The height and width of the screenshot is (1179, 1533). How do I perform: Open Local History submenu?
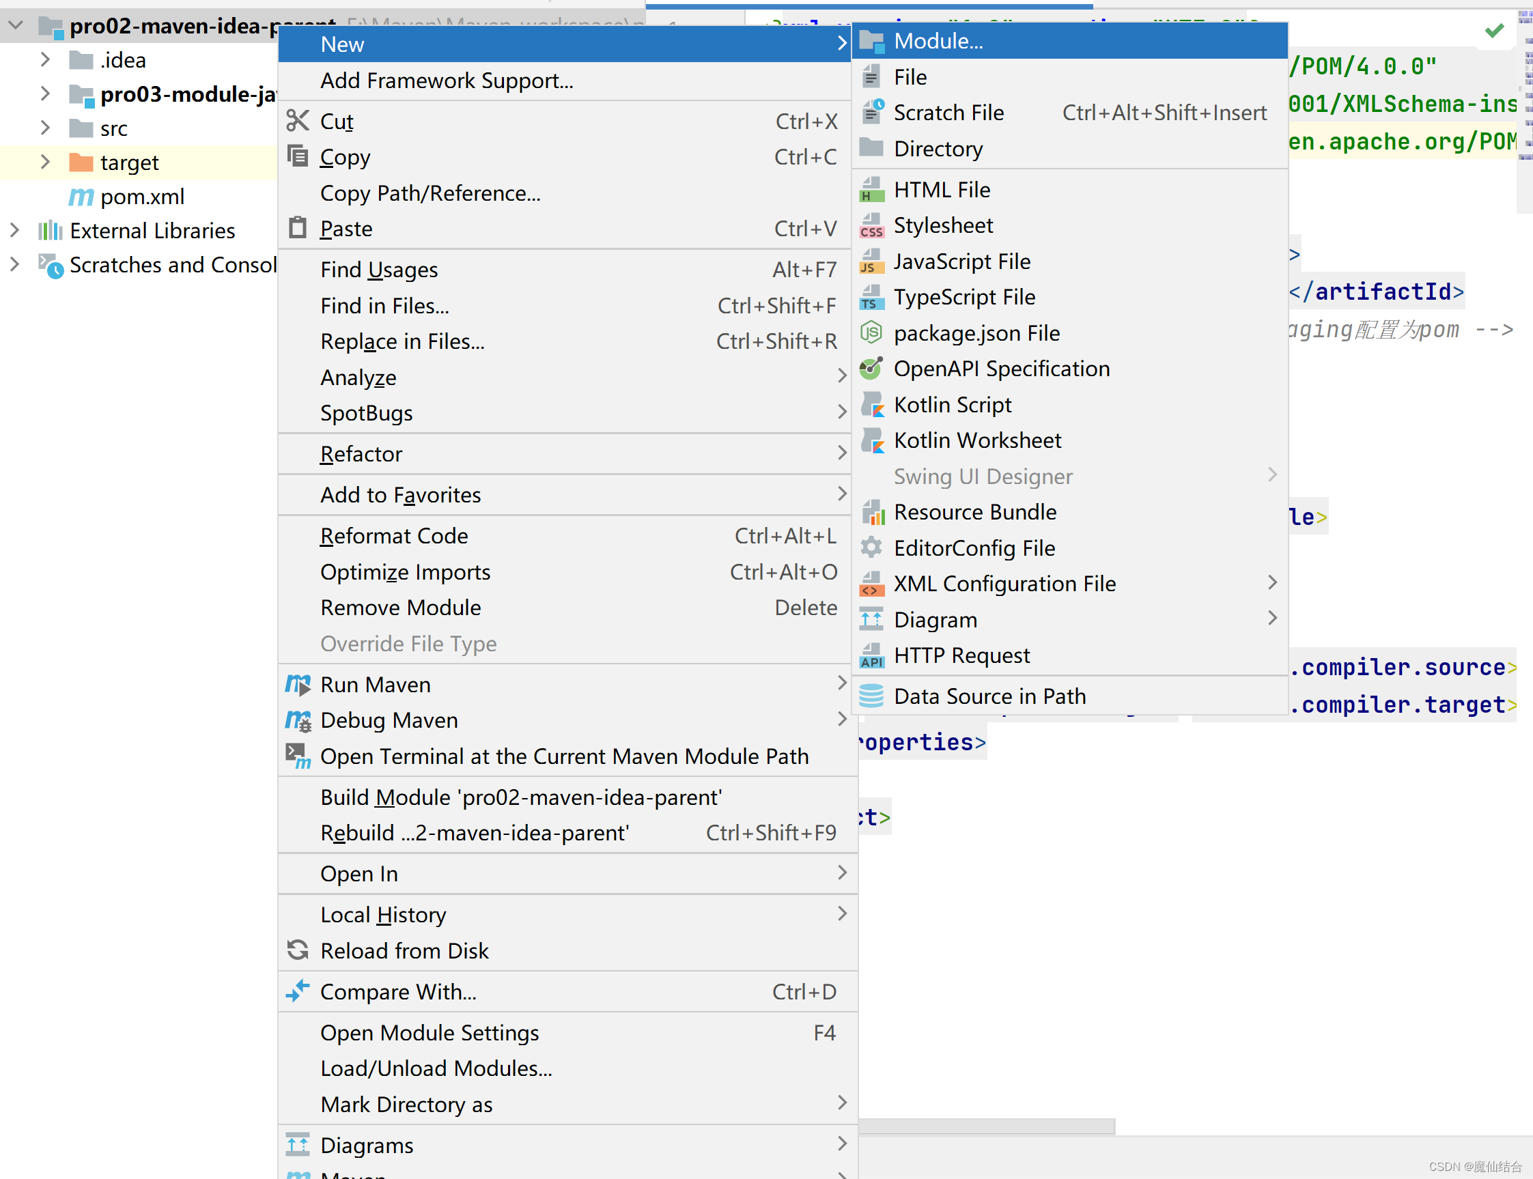(568, 914)
